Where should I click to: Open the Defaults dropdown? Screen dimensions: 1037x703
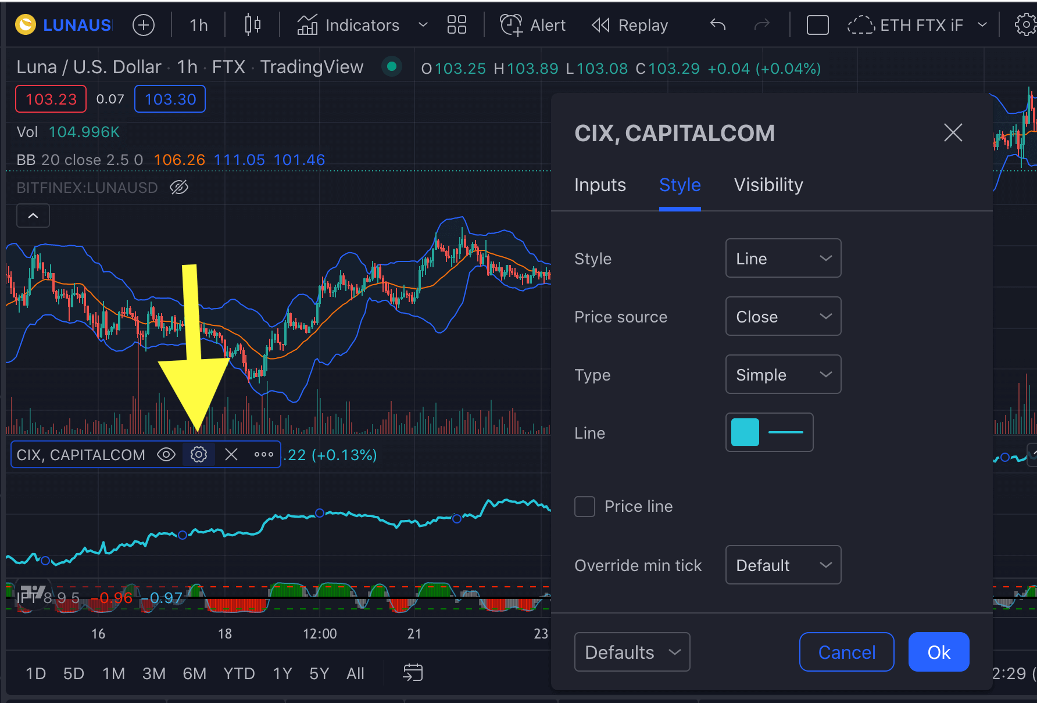(632, 652)
